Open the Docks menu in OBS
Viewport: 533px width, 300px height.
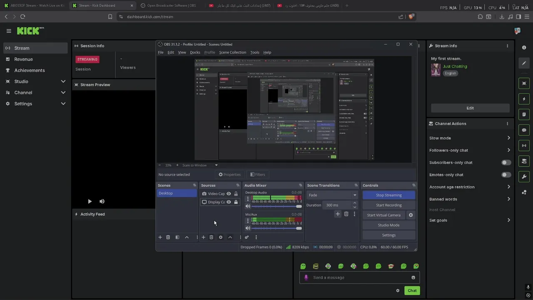pyautogui.click(x=195, y=52)
